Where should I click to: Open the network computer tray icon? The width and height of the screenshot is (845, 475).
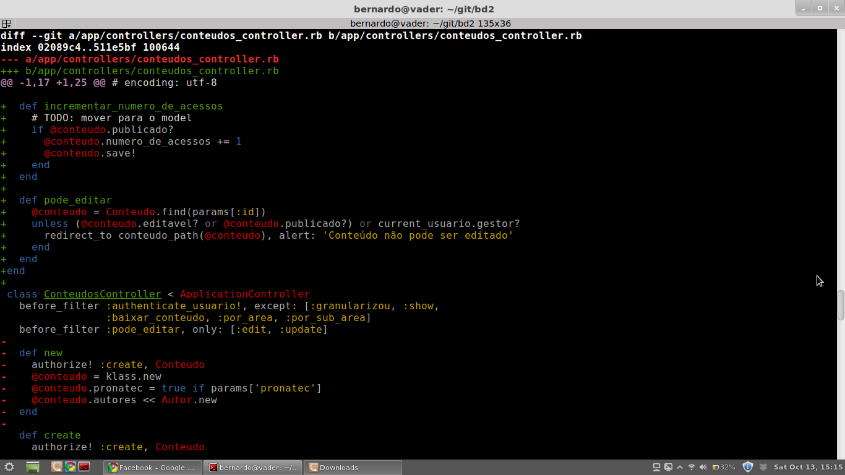coord(657,467)
